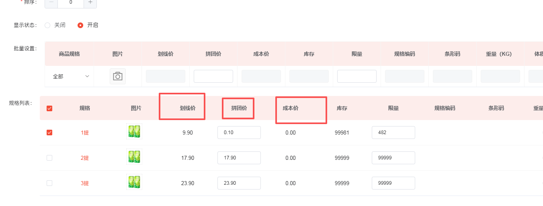Click the 3提 product thumbnail image
The height and width of the screenshot is (206, 543).
pyautogui.click(x=134, y=182)
